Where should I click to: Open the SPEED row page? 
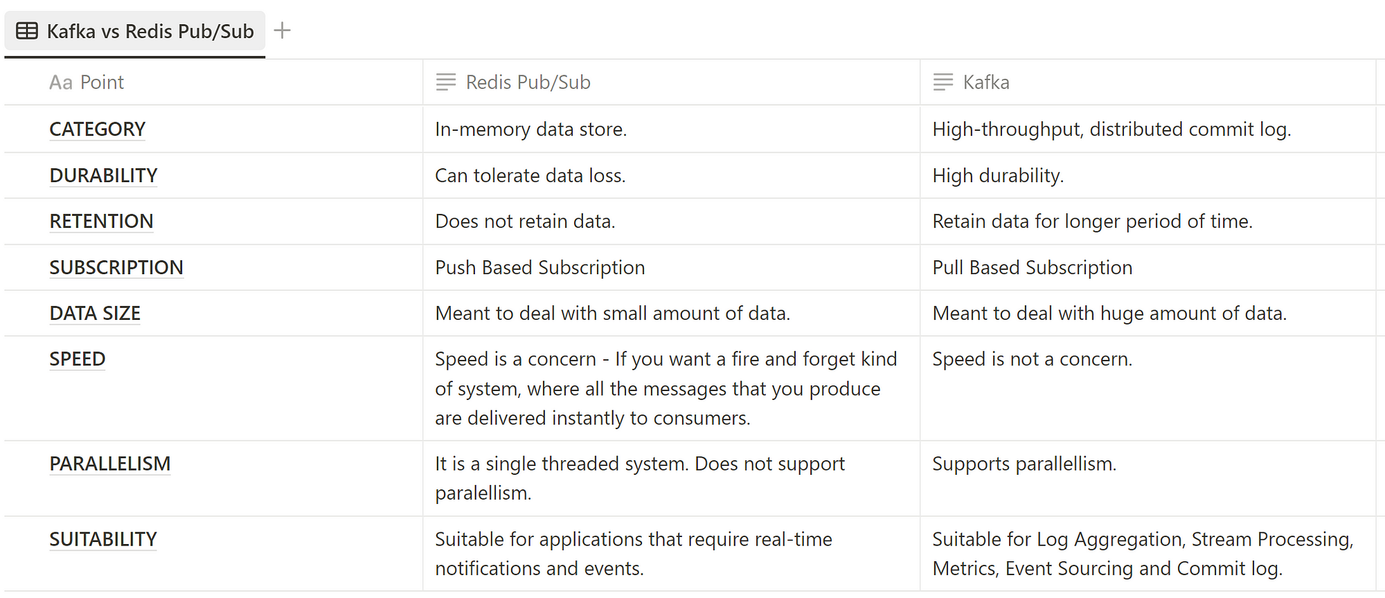coord(78,359)
